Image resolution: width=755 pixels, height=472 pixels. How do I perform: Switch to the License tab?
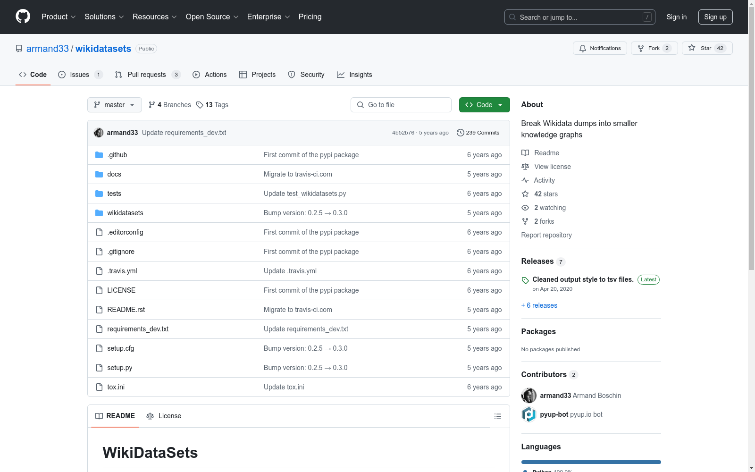pyautogui.click(x=164, y=416)
